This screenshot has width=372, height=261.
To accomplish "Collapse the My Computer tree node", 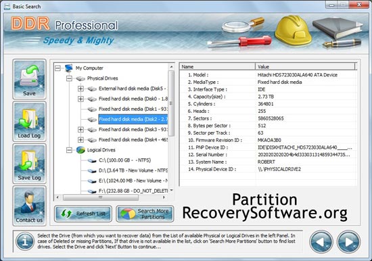I will coord(57,68).
